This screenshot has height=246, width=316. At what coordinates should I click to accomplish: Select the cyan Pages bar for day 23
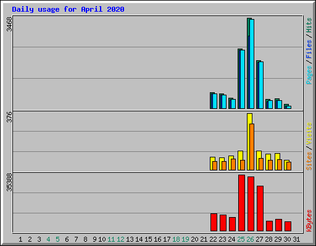224,102
